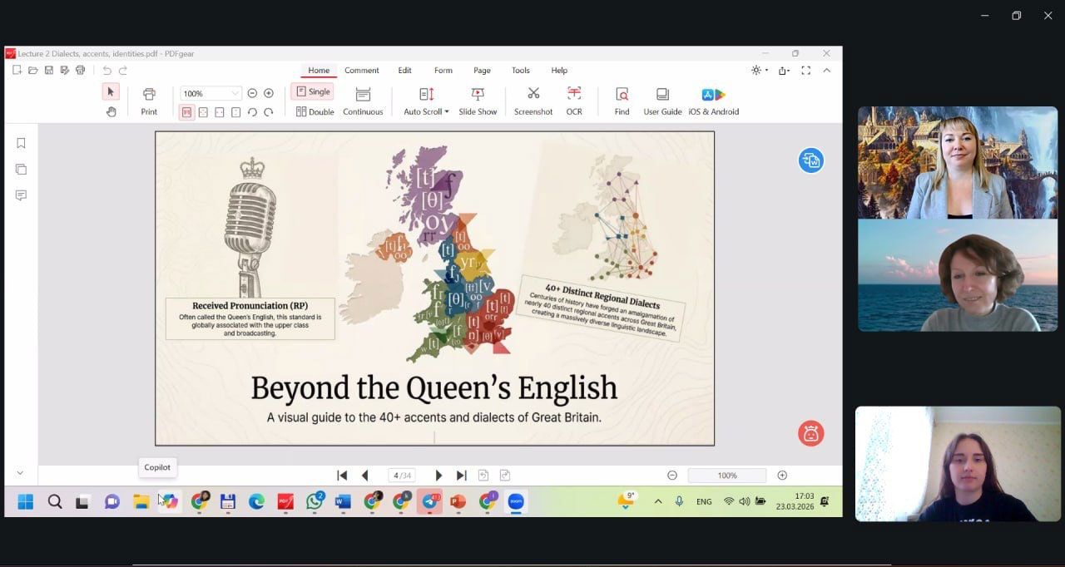The height and width of the screenshot is (567, 1065).
Task: Select Single page view mode
Action: click(x=313, y=91)
